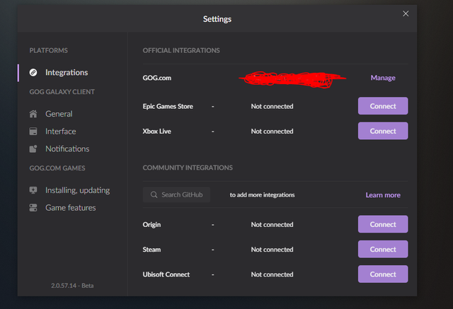Focus the Search GitHub field
Screen dimensions: 453x309
click(176, 194)
